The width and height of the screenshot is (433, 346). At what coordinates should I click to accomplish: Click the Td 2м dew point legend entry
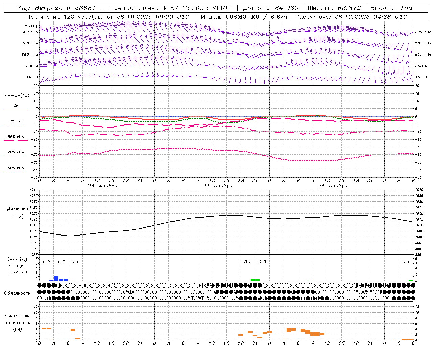16,121
